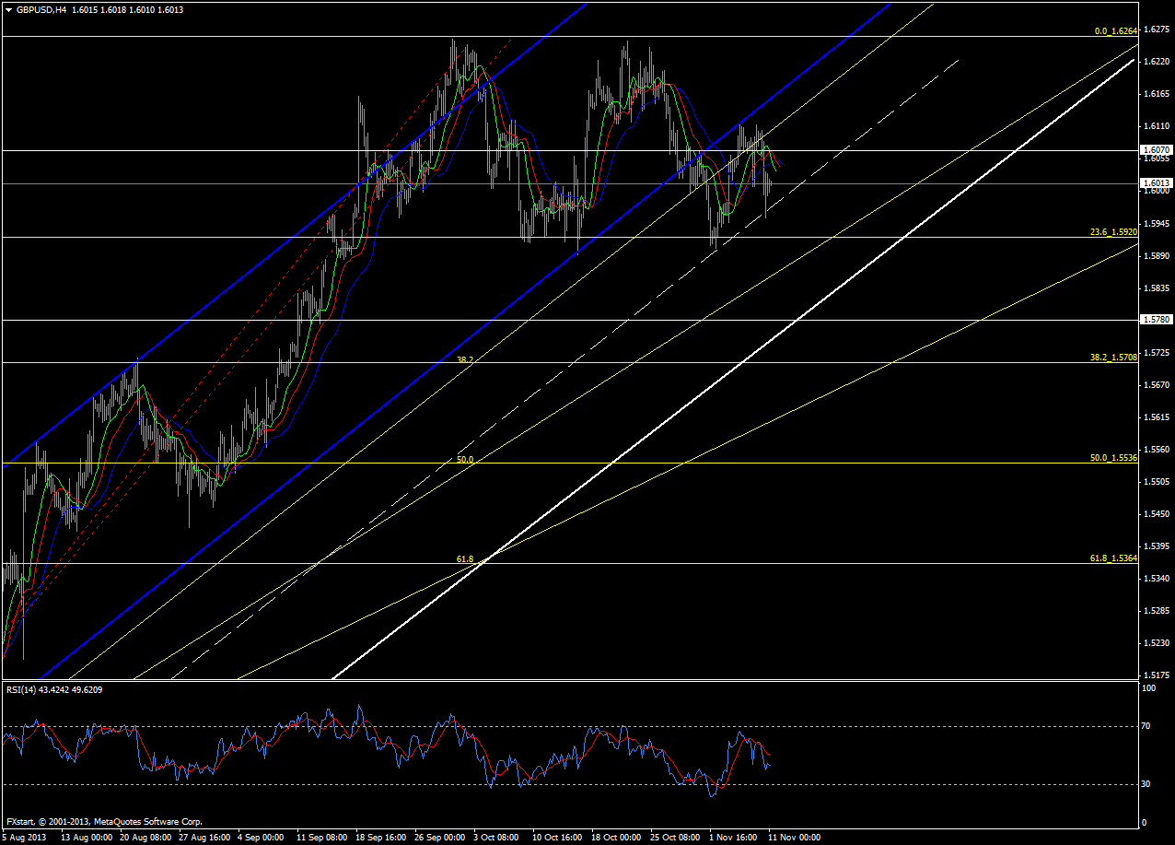Select the Fibonacci label 61.8_1.5364
This screenshot has height=845, width=1175.
click(1113, 558)
